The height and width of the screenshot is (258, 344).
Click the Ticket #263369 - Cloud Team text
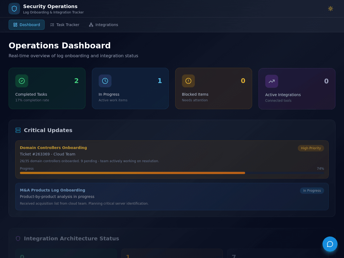(48, 154)
